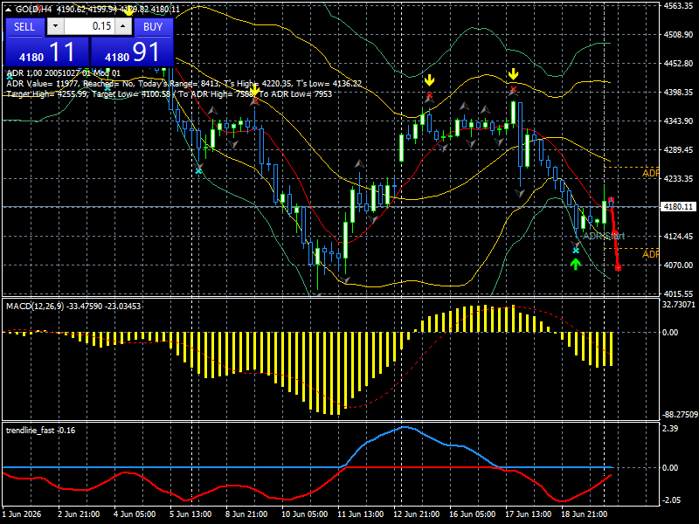Click the '12 Jun 21:00' time label

417,514
